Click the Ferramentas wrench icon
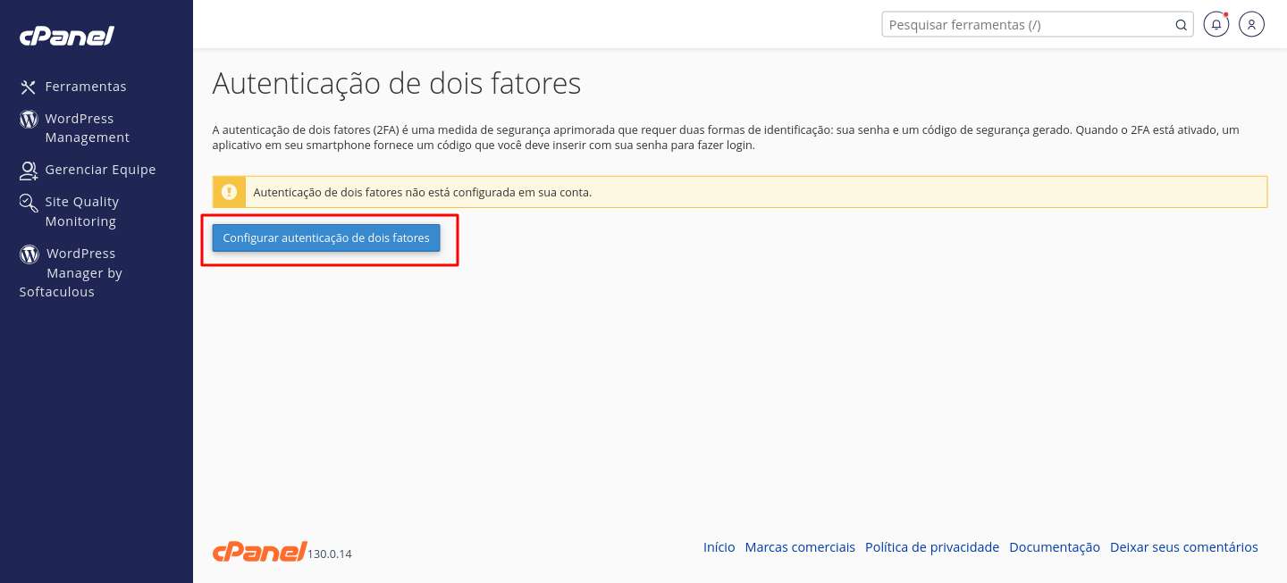 29,87
